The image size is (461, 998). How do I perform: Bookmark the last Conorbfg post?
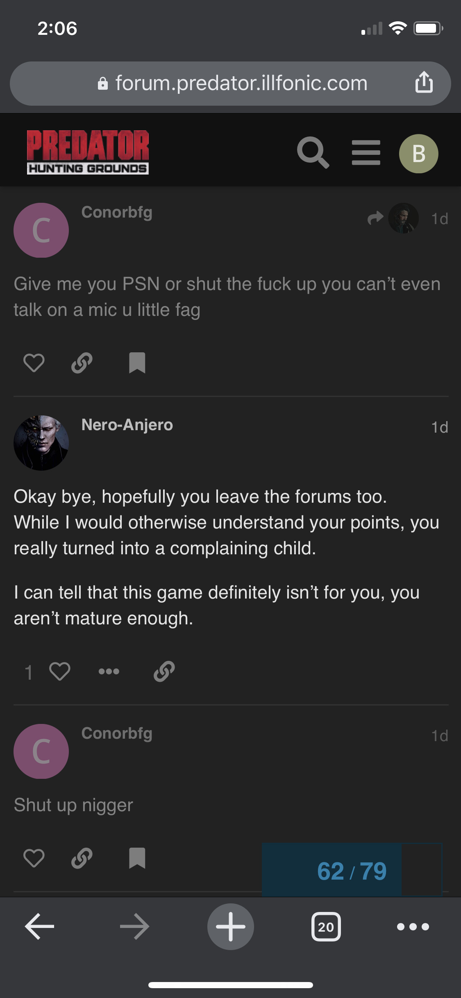click(x=137, y=858)
